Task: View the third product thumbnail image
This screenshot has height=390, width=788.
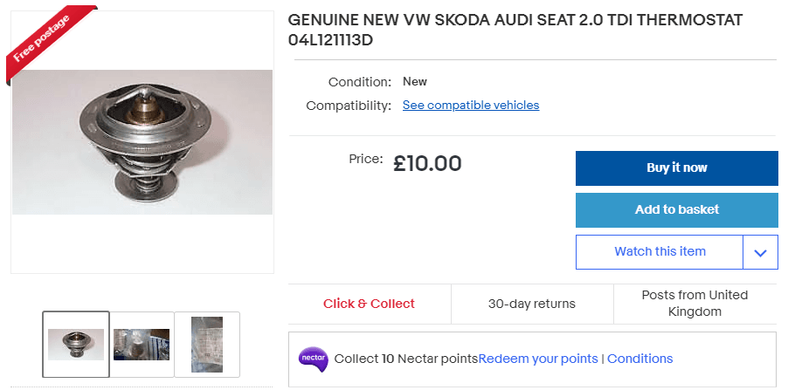Action: 207,344
